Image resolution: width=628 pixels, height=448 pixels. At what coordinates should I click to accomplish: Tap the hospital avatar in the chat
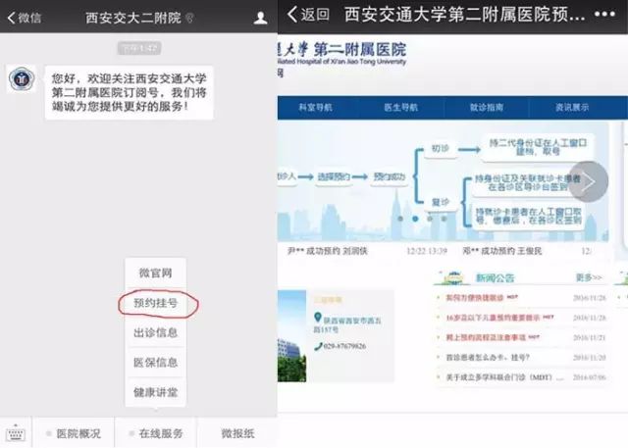(x=22, y=78)
